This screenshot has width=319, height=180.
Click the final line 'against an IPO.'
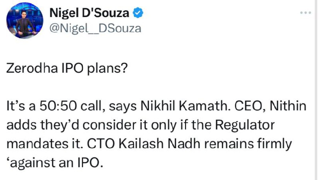(55, 163)
